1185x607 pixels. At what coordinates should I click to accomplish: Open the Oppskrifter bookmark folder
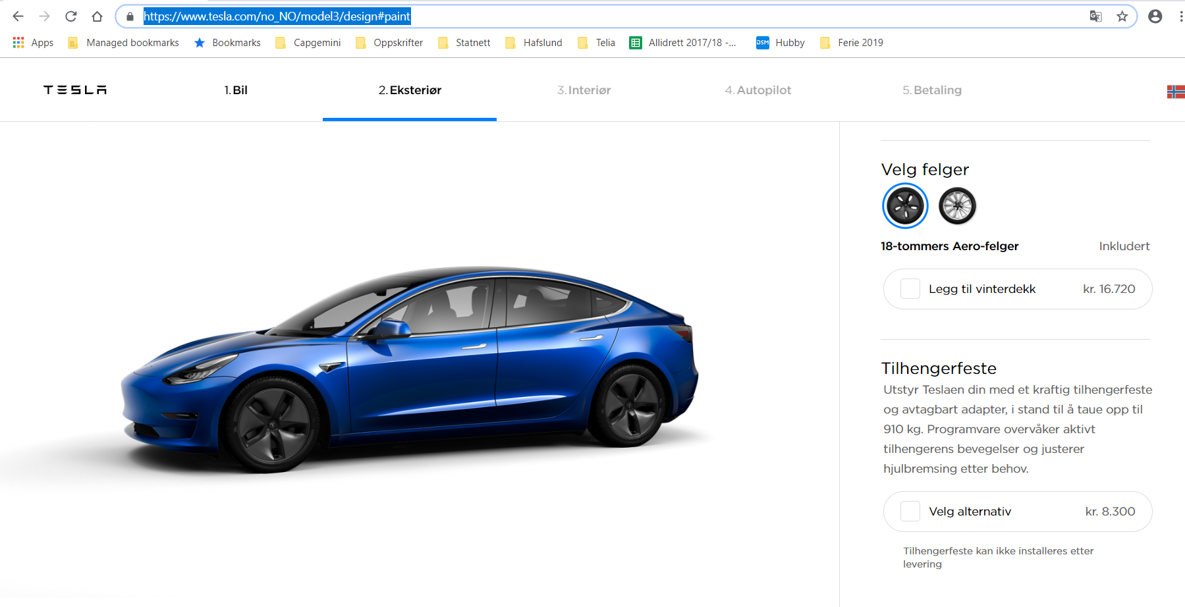[389, 43]
